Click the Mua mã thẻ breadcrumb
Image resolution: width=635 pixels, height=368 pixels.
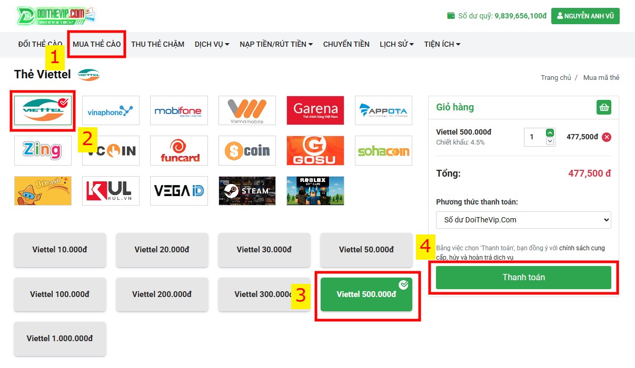point(601,78)
